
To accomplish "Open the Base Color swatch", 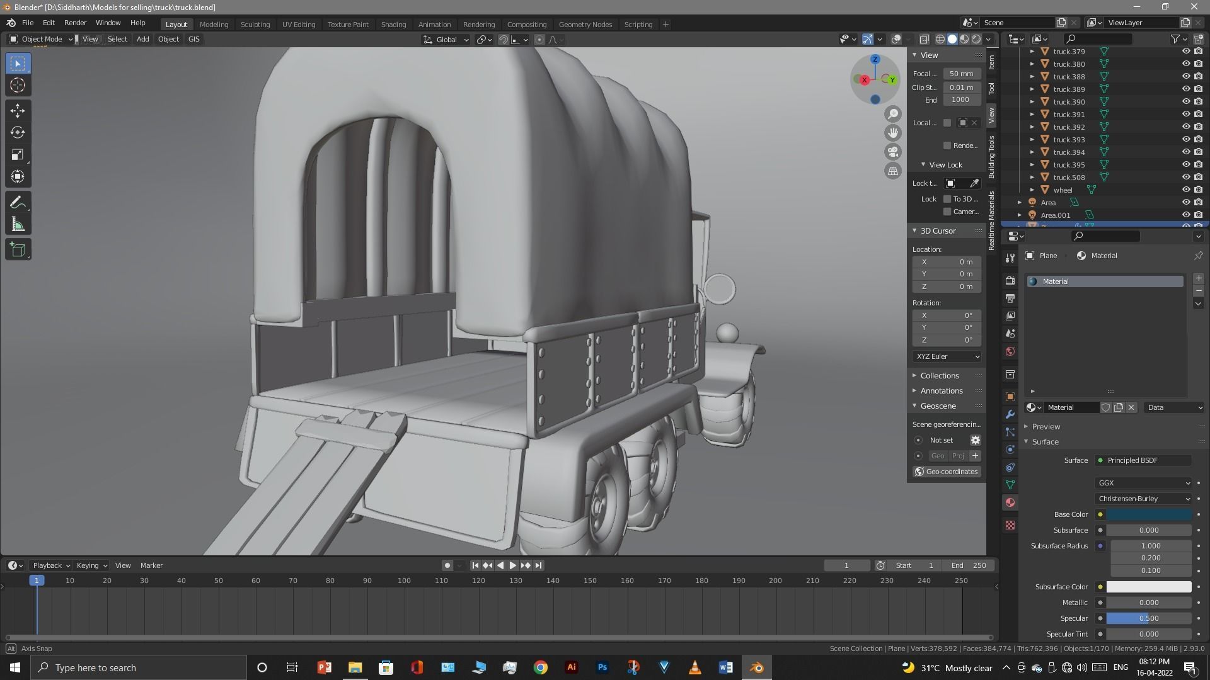I will click(x=1149, y=514).
